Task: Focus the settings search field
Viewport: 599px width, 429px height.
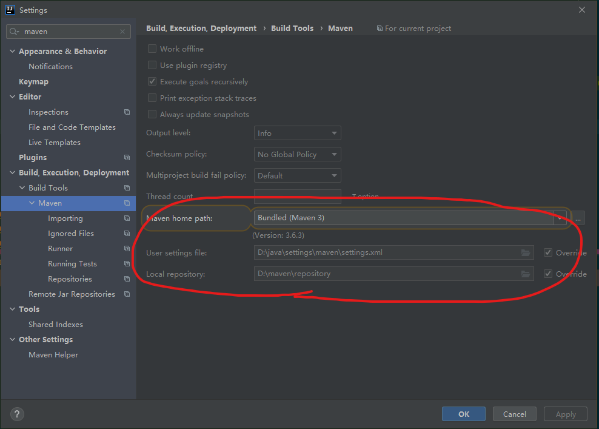Action: [x=69, y=32]
